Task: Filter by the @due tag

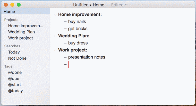Action: coord(14,78)
